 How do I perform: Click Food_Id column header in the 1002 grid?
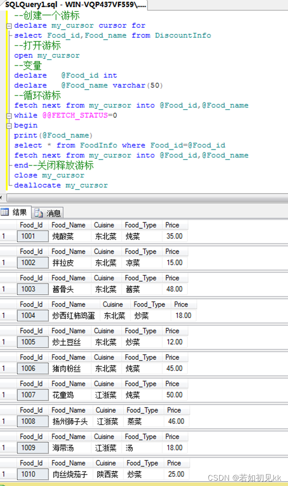point(33,252)
